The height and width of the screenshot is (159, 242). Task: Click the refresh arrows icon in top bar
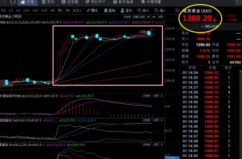[12, 2]
